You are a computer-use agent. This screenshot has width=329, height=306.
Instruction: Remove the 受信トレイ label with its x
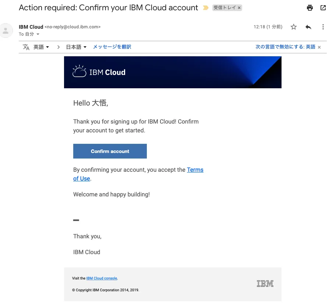(x=239, y=8)
